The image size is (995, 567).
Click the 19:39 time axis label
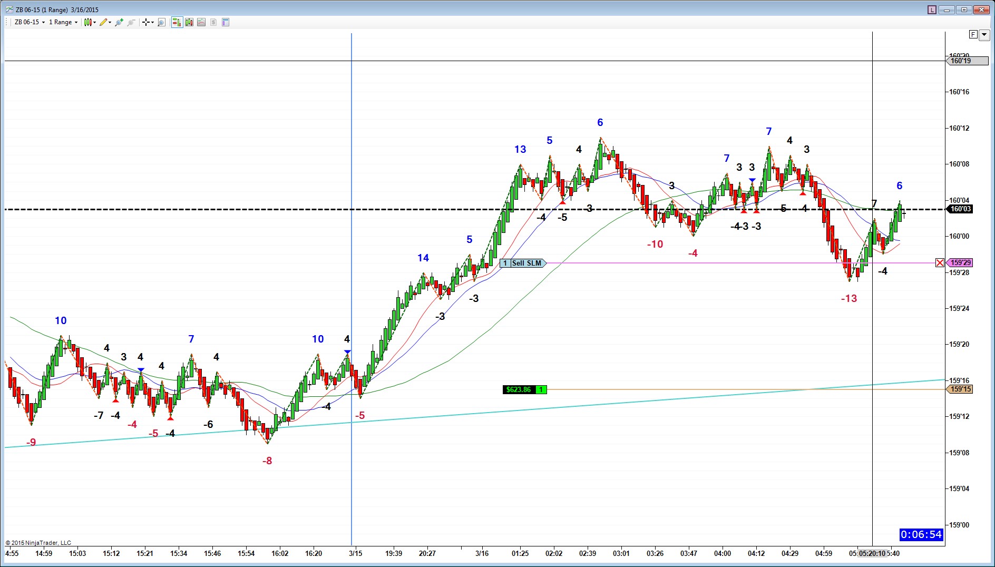394,553
